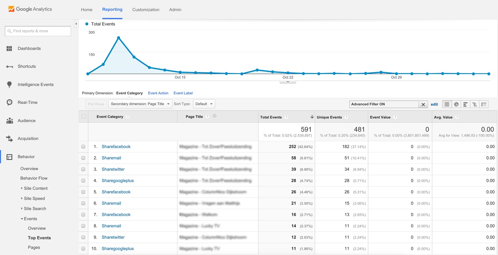Select the data table view icon

pyautogui.click(x=447, y=104)
